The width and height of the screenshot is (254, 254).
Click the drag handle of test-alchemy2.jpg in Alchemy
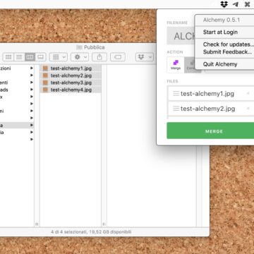pyautogui.click(x=176, y=109)
